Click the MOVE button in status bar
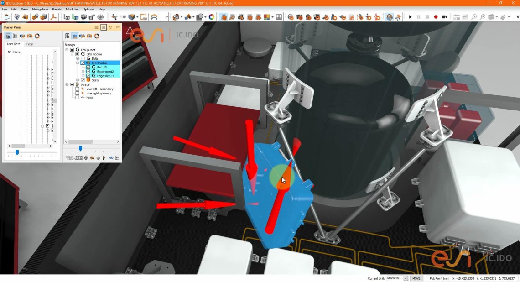 pyautogui.click(x=416, y=278)
